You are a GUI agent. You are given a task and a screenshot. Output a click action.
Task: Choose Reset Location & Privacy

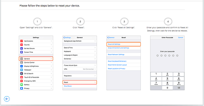[x=117, y=69]
